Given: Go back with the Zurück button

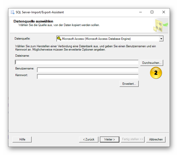Looking at the screenshot, I should click(x=88, y=139).
